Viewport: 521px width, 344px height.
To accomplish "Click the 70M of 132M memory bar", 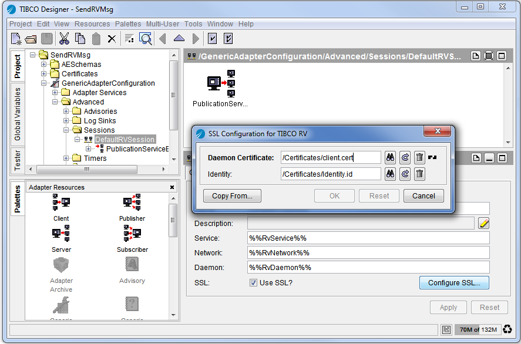I will (x=478, y=329).
